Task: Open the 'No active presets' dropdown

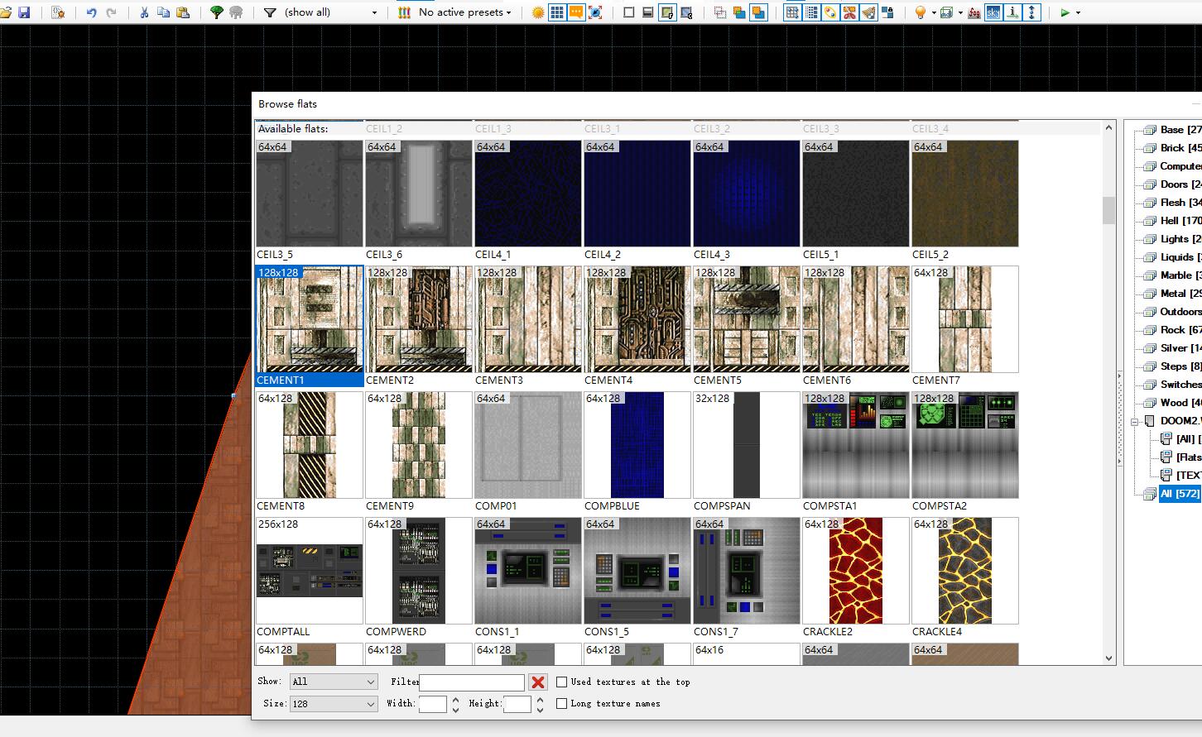Action: [464, 12]
